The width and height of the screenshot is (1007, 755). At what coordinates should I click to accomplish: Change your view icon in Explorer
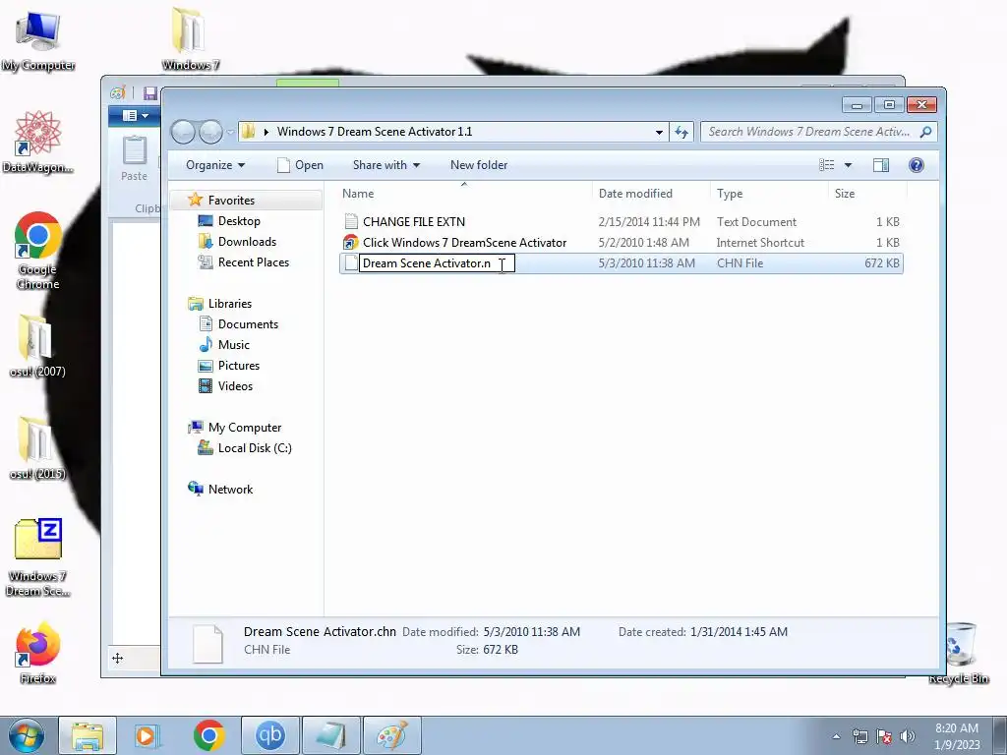click(x=827, y=165)
